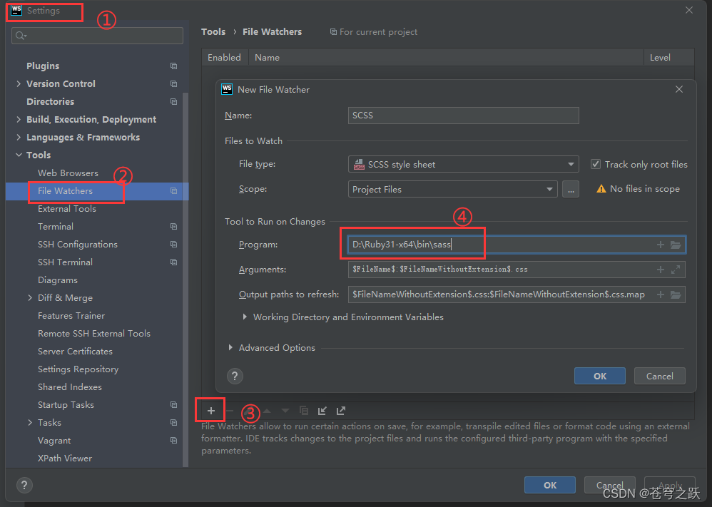The image size is (712, 507).
Task: Click Tools in the breadcrumb path
Action: click(213, 31)
